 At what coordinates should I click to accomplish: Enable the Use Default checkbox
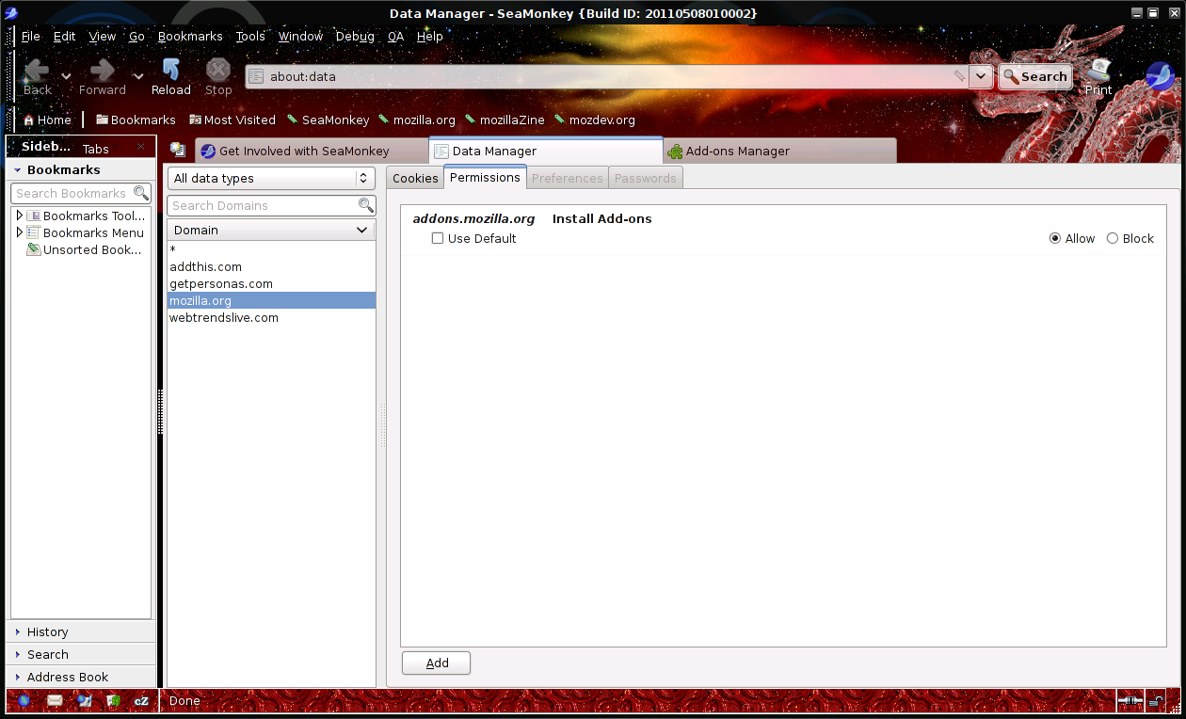[x=438, y=239]
